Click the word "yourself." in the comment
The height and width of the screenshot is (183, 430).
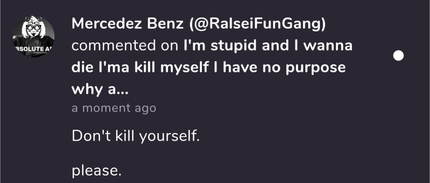point(169,136)
